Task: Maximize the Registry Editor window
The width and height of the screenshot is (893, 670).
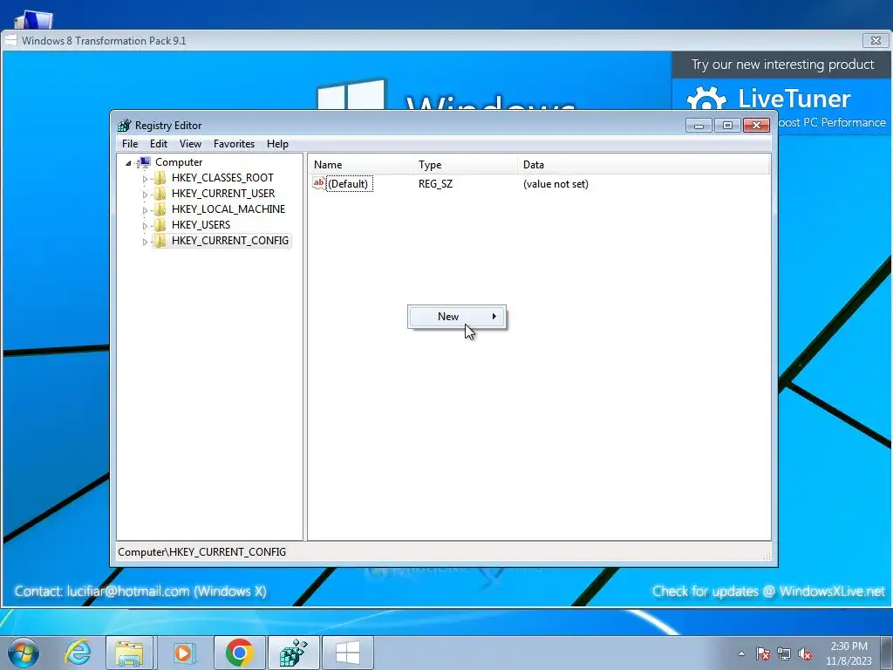Action: [727, 125]
